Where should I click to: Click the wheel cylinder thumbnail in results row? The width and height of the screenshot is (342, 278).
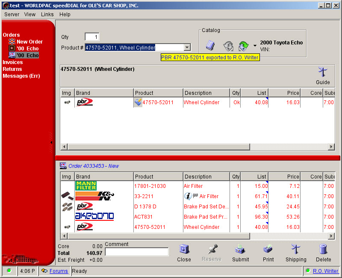click(x=67, y=102)
